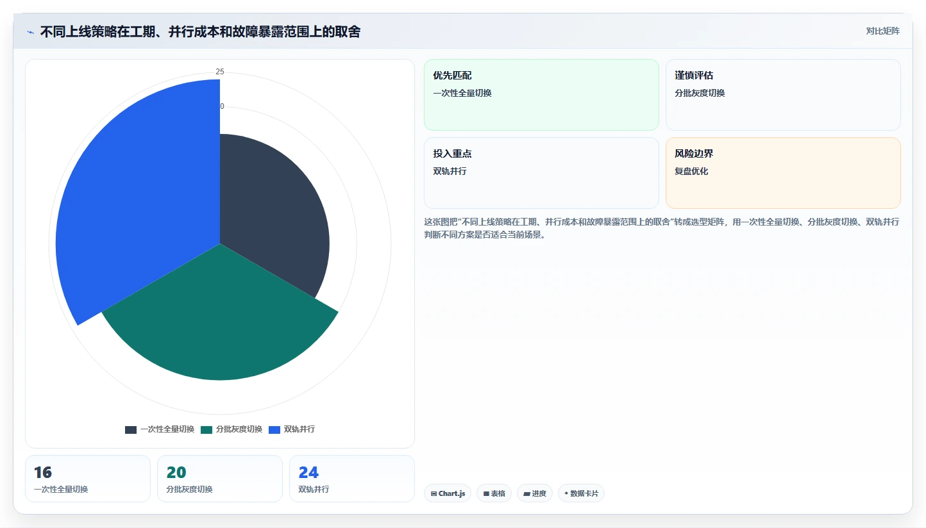Click 一次性全量切换 text in 优先匹配 card
The height and width of the screenshot is (528, 926).
(x=462, y=93)
